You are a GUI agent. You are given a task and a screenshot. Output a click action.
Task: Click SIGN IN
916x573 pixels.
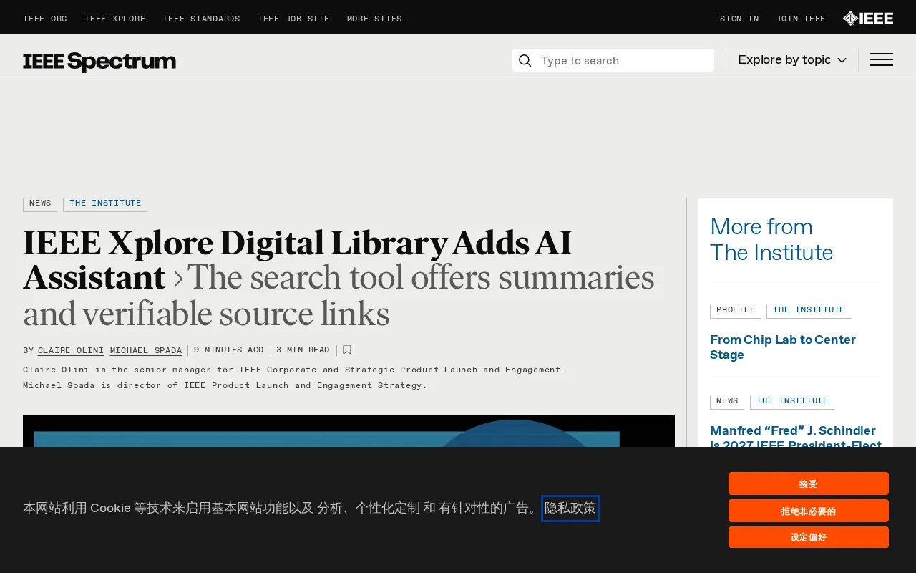click(739, 19)
